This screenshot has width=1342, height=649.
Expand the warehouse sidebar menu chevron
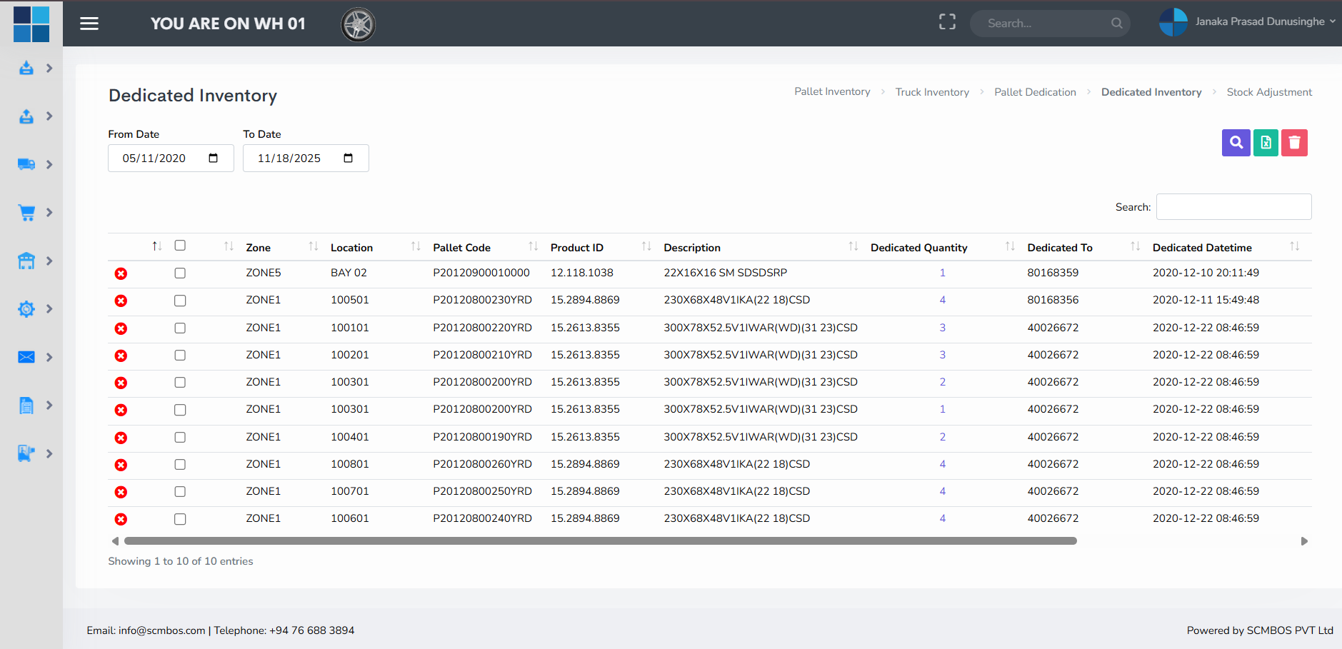pos(49,261)
